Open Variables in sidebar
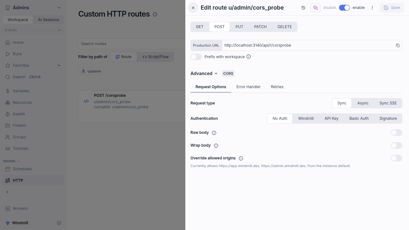 pos(33,91)
